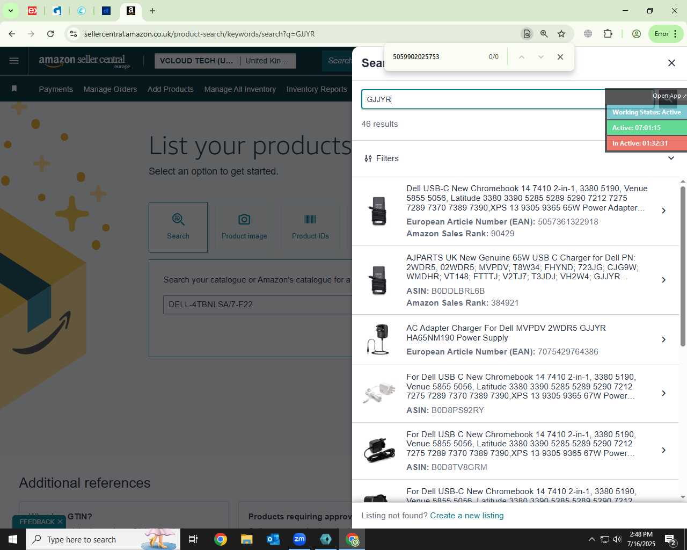This screenshot has height=550, width=687.
Task: Close the search results side panel
Action: [x=671, y=63]
